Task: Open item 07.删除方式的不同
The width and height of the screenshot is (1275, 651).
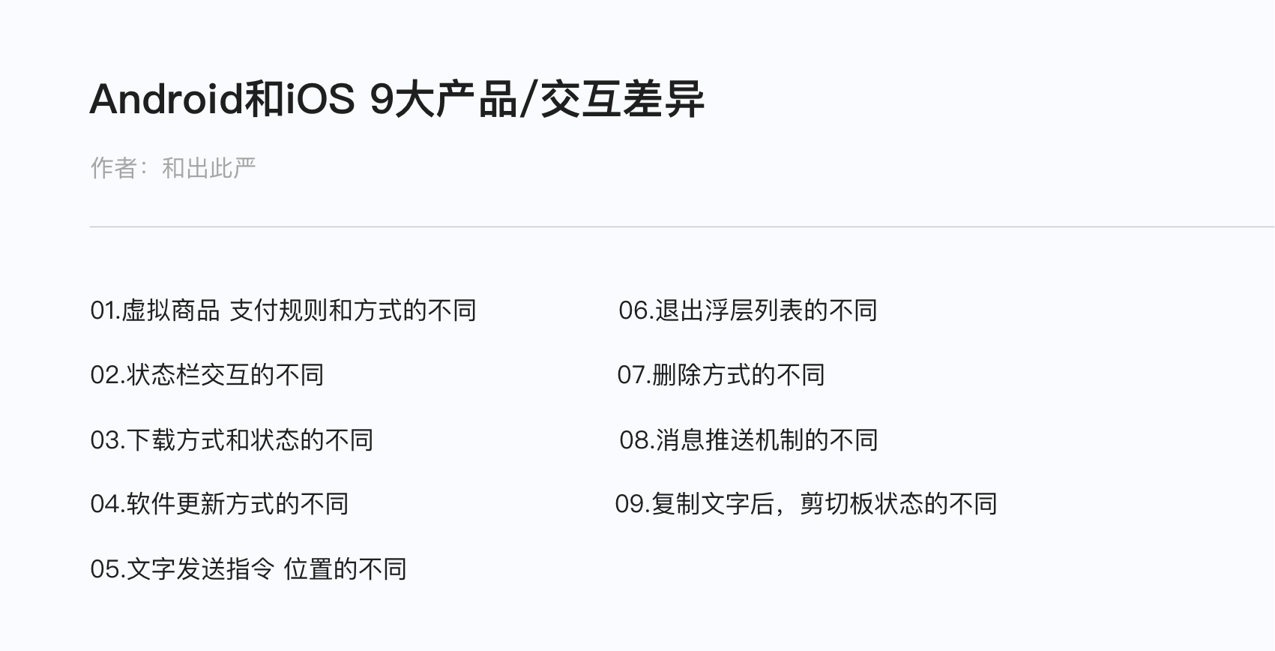Action: [721, 375]
